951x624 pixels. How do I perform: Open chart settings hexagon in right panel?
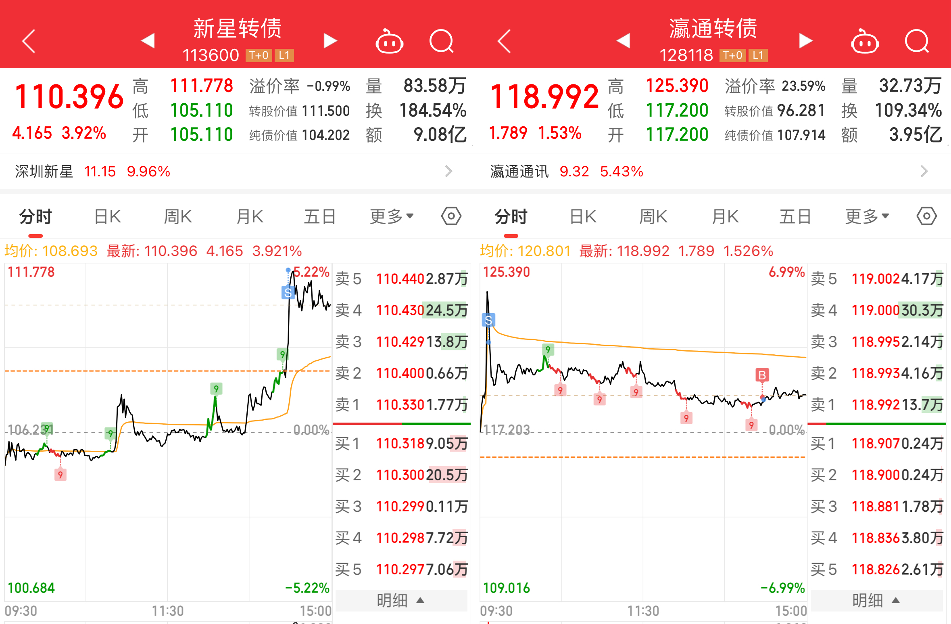[926, 216]
